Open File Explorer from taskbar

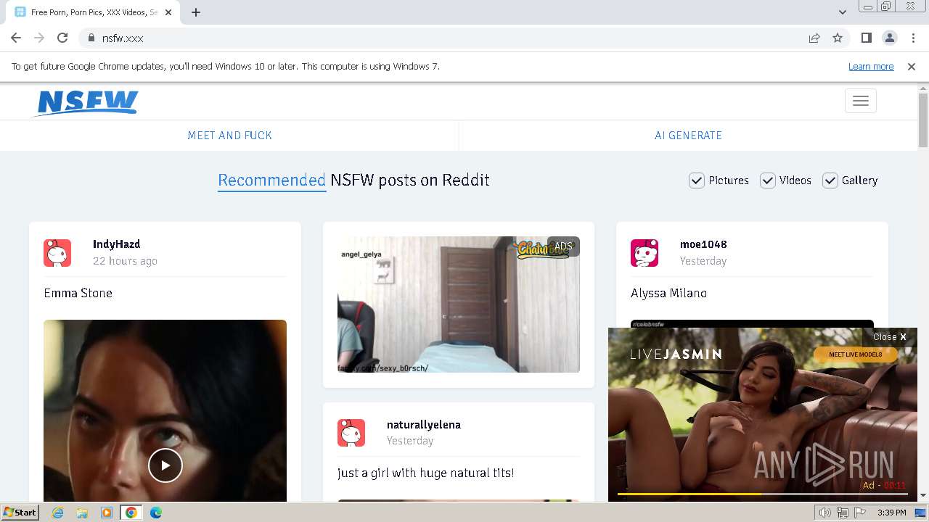[82, 513]
